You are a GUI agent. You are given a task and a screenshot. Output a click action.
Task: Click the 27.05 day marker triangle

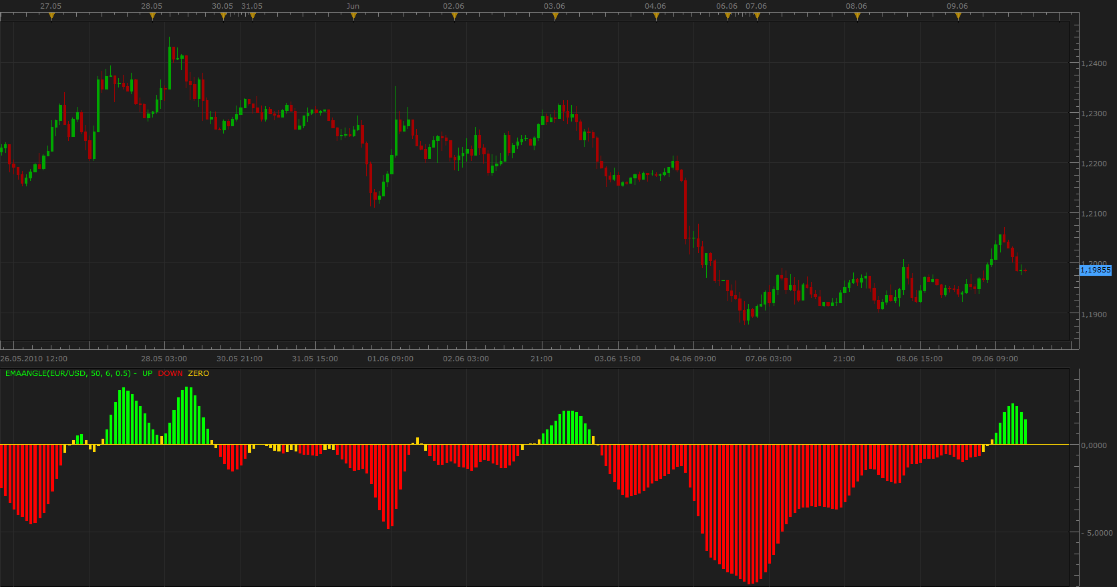click(x=51, y=16)
